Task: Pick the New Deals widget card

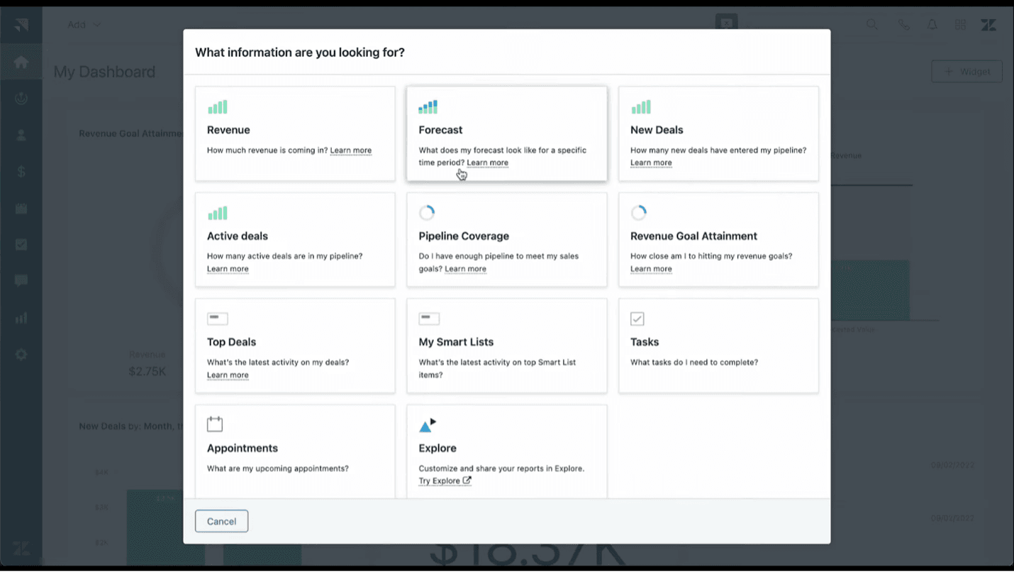Action: [x=718, y=133]
